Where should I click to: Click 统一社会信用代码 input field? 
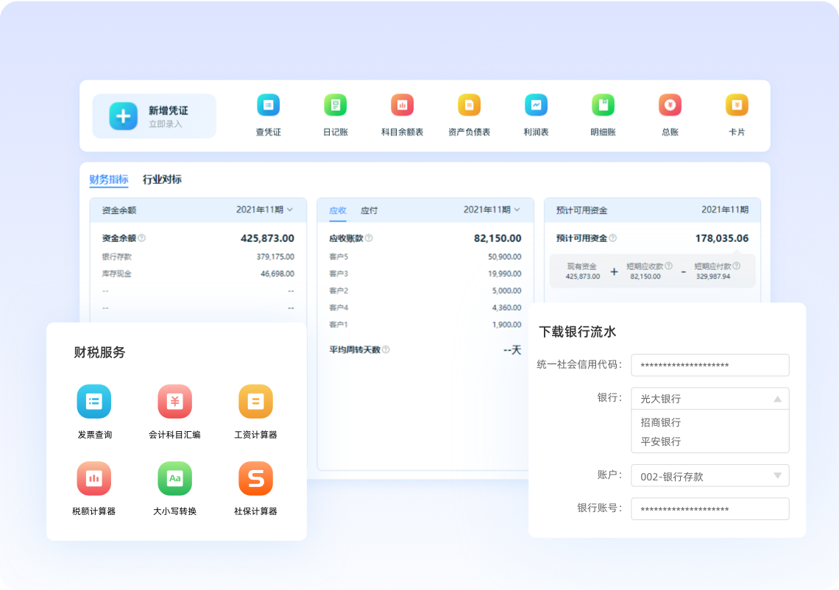coord(709,365)
